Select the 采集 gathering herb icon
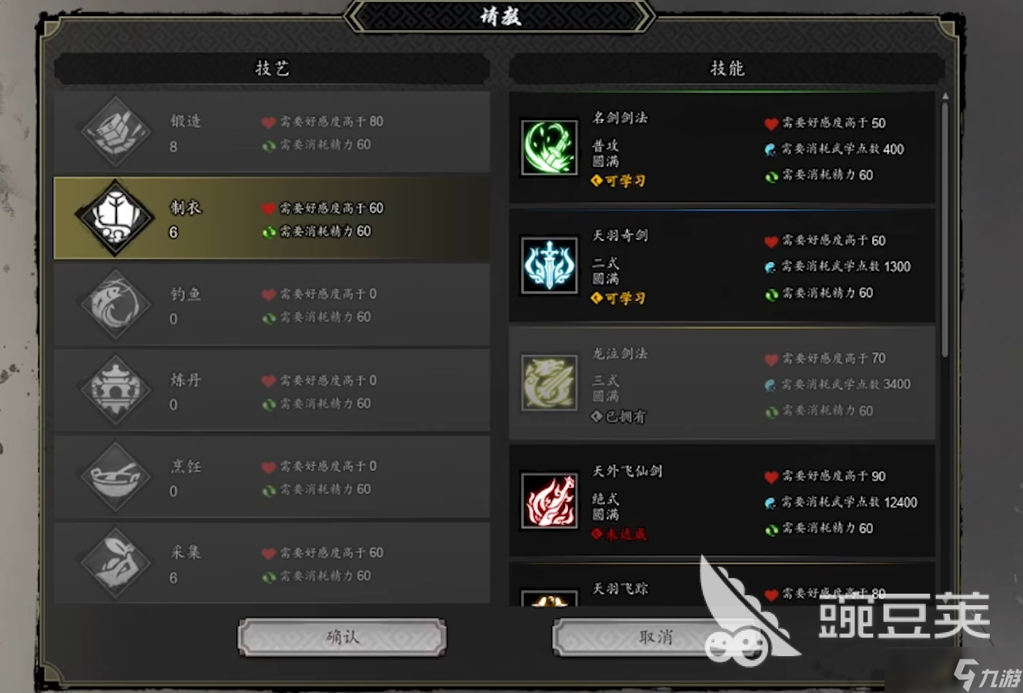This screenshot has width=1023, height=693. (x=115, y=563)
